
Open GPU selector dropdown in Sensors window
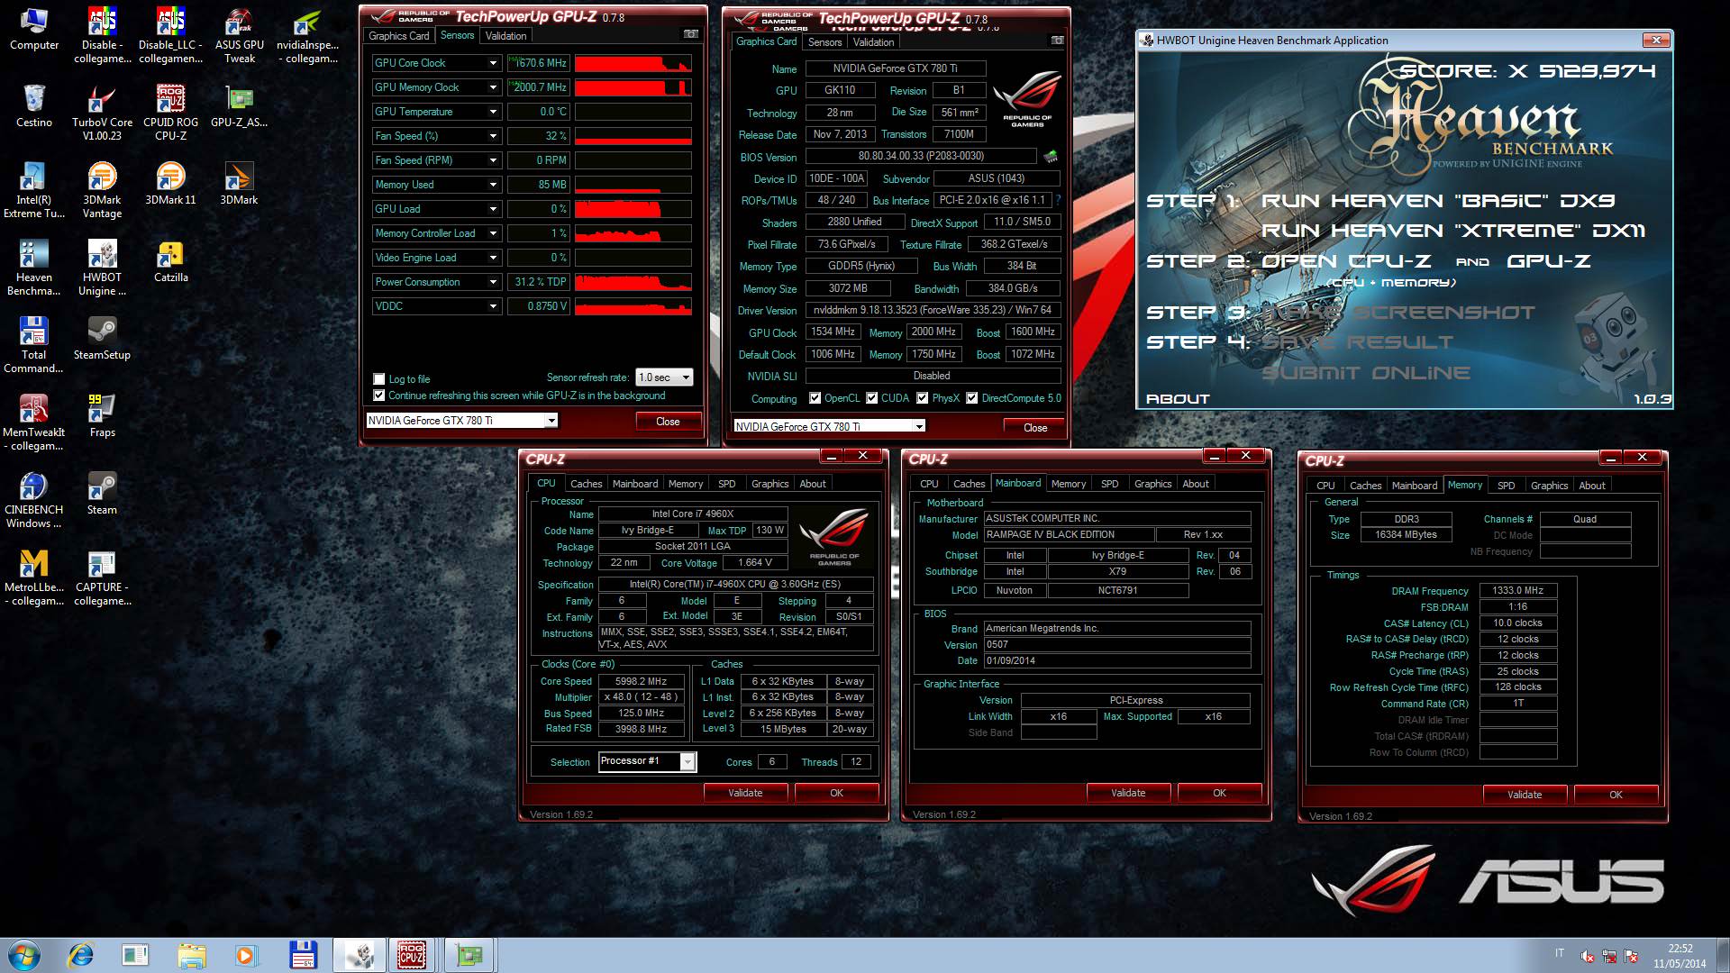point(461,421)
